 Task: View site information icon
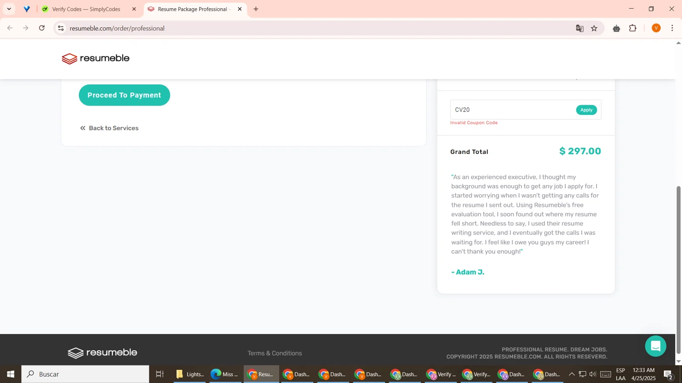tap(60, 28)
